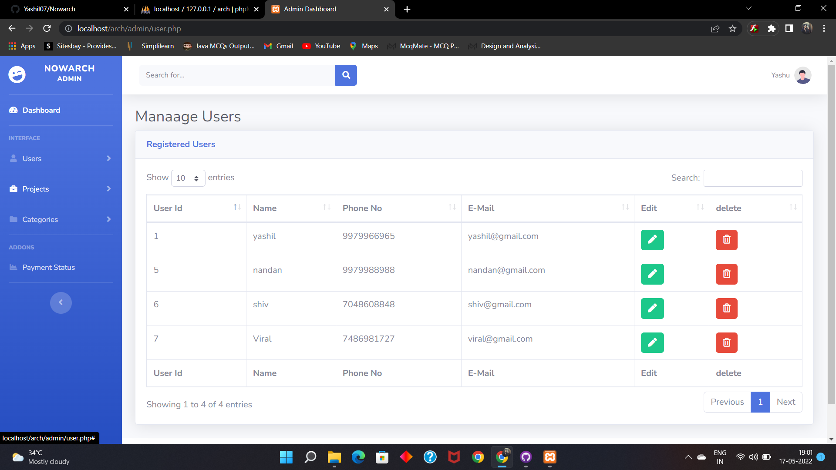Delete the user nandan with the trash icon
The height and width of the screenshot is (470, 836).
click(726, 274)
